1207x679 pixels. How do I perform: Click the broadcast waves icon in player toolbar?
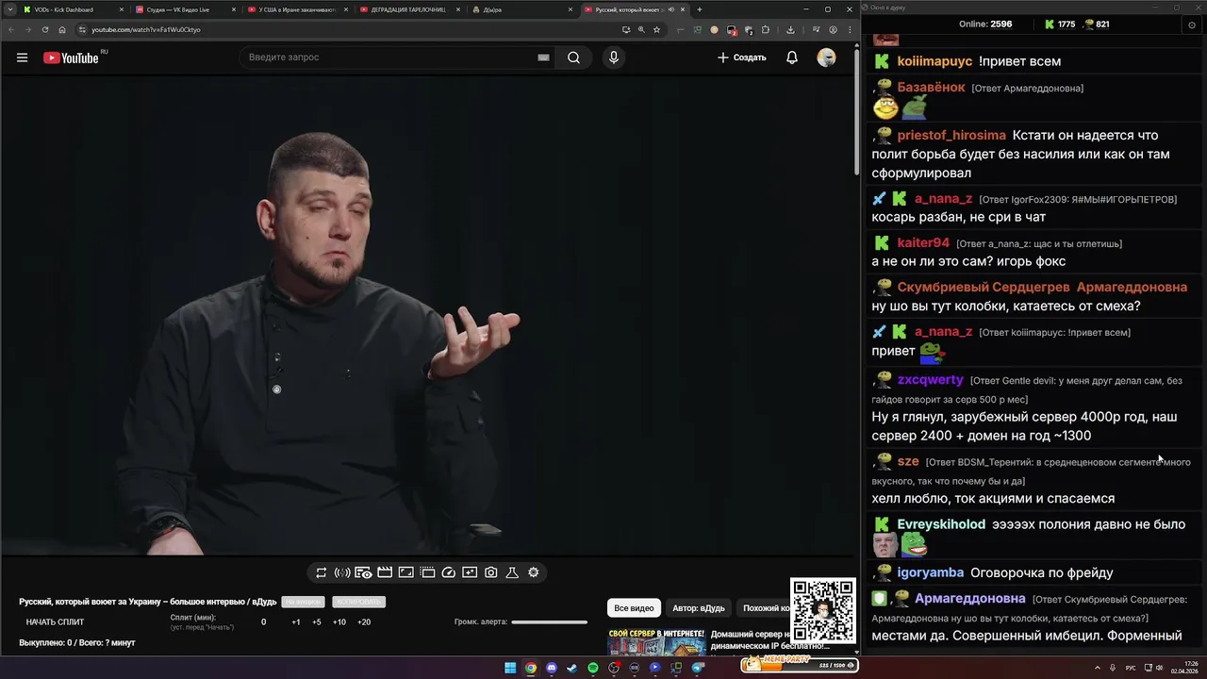tap(342, 572)
